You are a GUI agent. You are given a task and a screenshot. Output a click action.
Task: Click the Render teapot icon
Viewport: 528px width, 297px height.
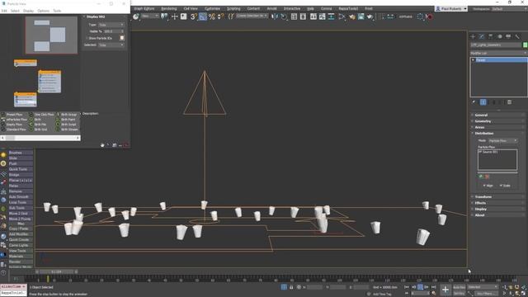click(370, 16)
